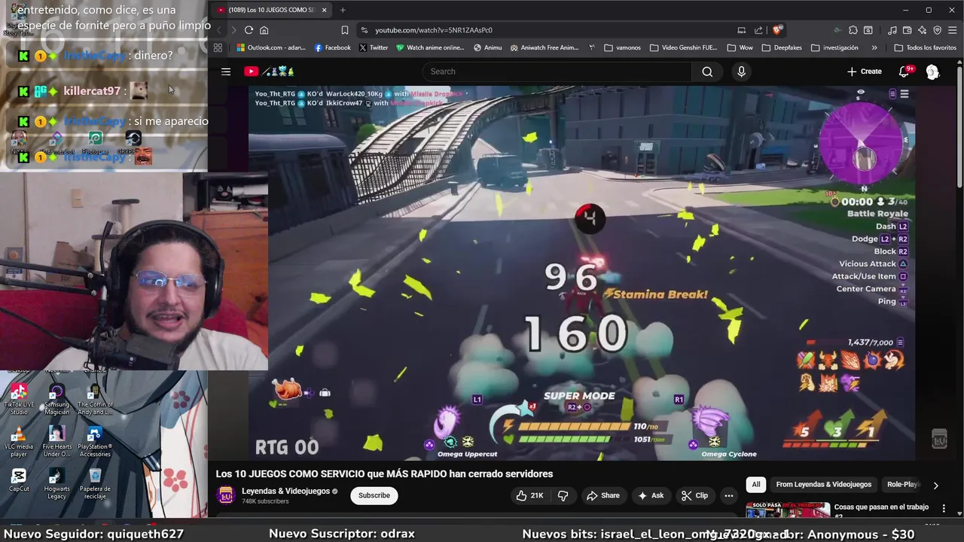The width and height of the screenshot is (964, 542).
Task: Open Video Genshin FUE bookmarks folder
Action: [x=683, y=47]
